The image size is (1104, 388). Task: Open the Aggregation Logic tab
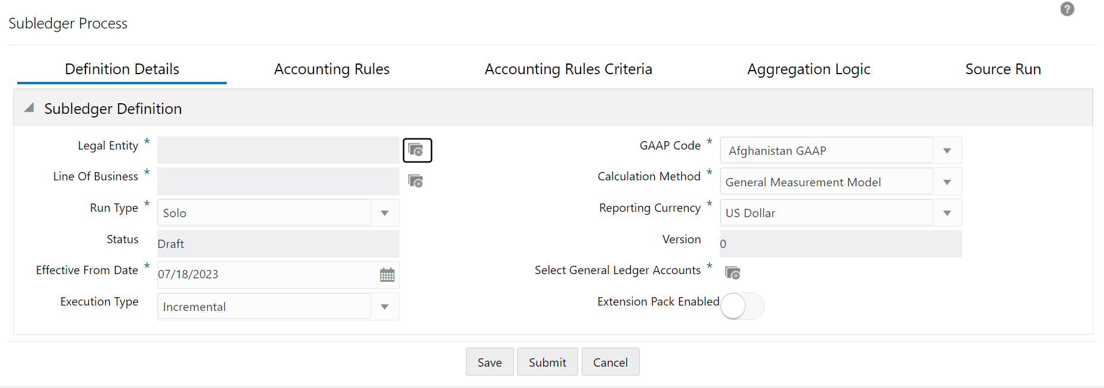[808, 69]
